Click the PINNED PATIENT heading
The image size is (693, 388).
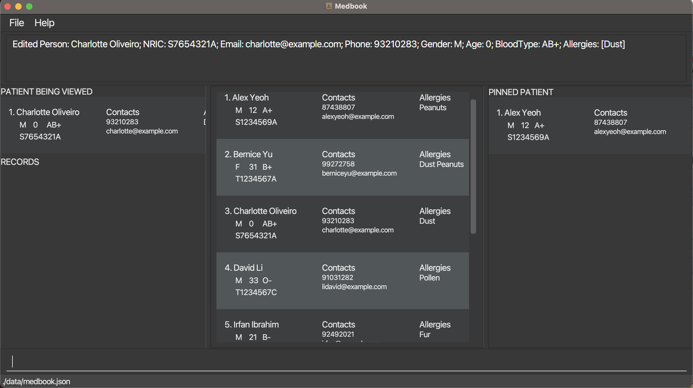(x=520, y=92)
